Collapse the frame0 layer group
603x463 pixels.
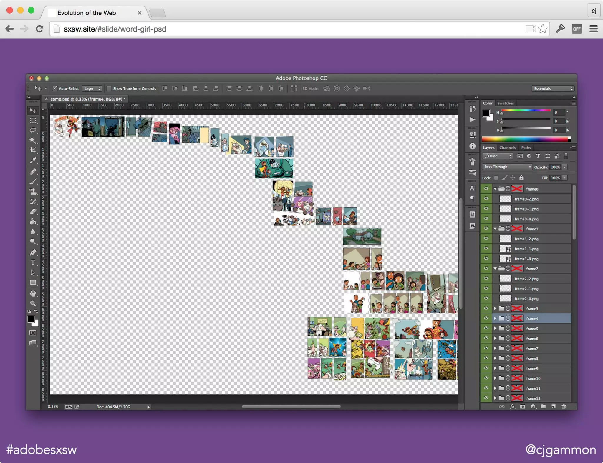tap(495, 189)
